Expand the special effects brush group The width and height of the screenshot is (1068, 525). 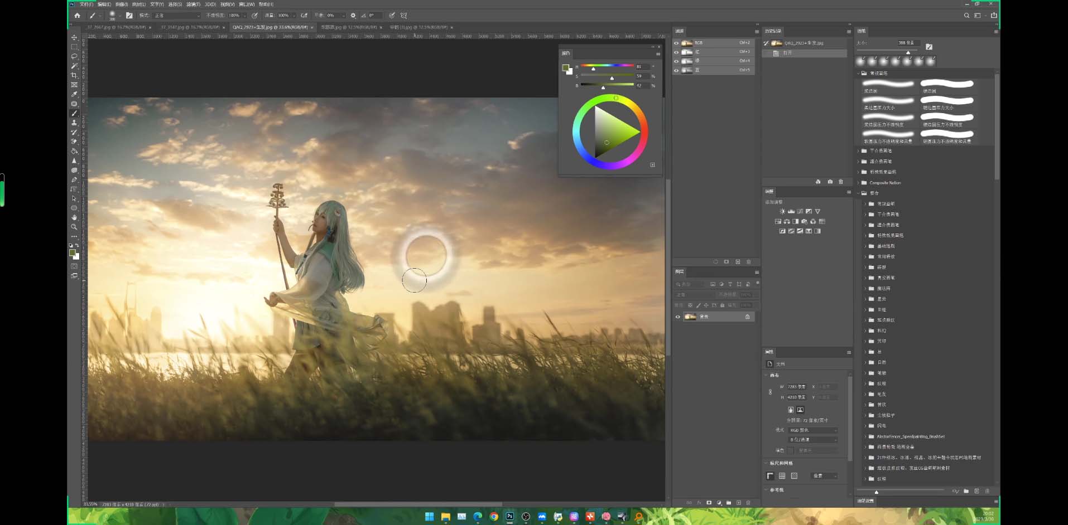point(859,172)
